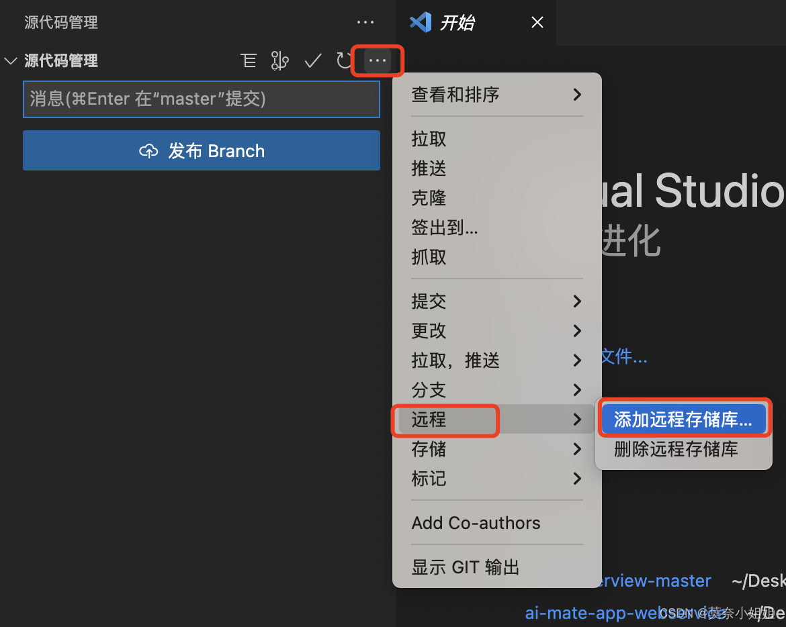Select 克隆 from the menu
Viewport: 786px width, 627px height.
point(496,198)
